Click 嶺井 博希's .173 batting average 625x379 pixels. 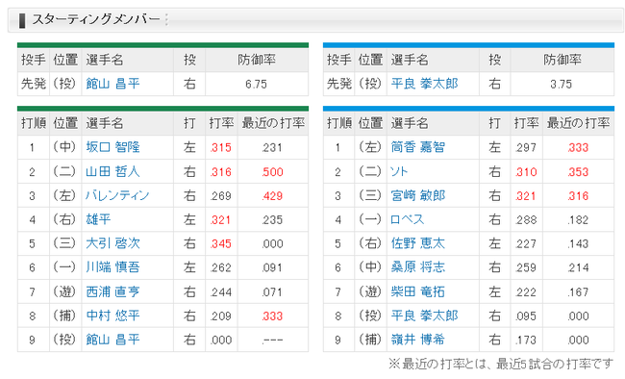pyautogui.click(x=526, y=340)
